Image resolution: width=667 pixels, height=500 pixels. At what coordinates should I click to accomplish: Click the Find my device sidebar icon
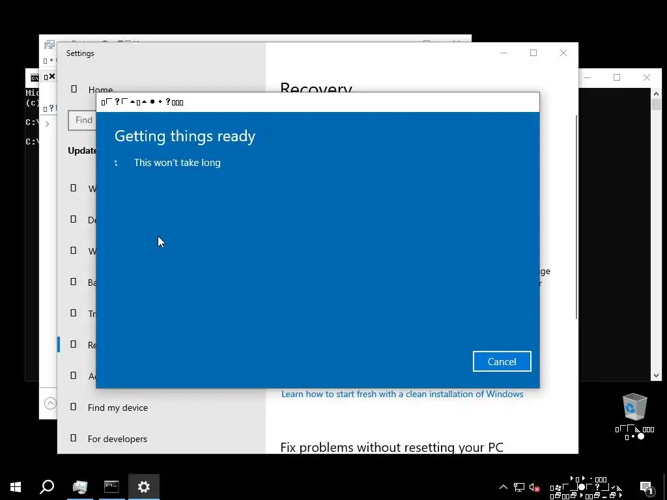pos(73,407)
